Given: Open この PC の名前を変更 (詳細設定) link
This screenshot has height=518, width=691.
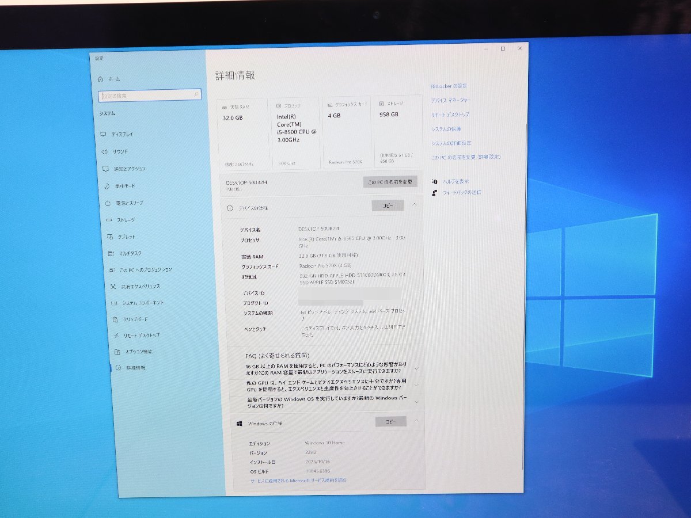Looking at the screenshot, I should (466, 157).
